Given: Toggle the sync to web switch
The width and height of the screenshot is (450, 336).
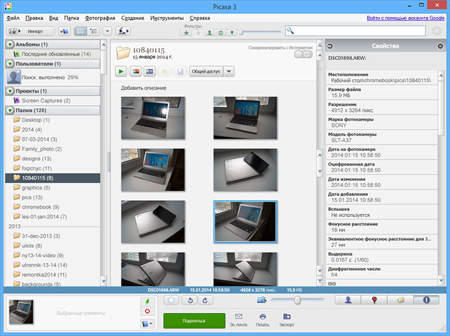Looking at the screenshot, I should click(303, 54).
